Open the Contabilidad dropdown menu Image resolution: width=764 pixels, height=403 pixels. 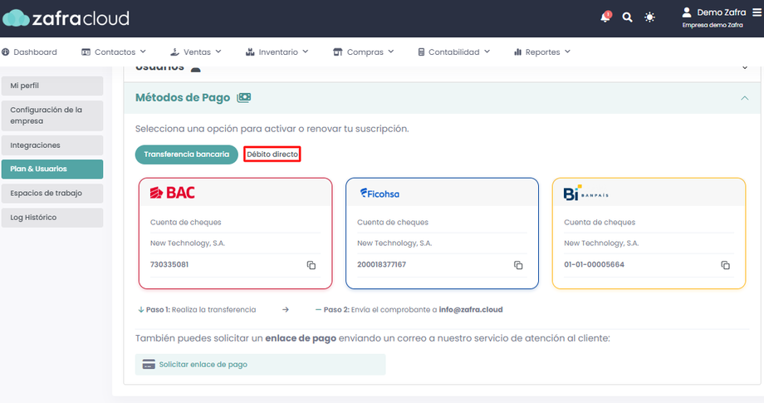(453, 52)
